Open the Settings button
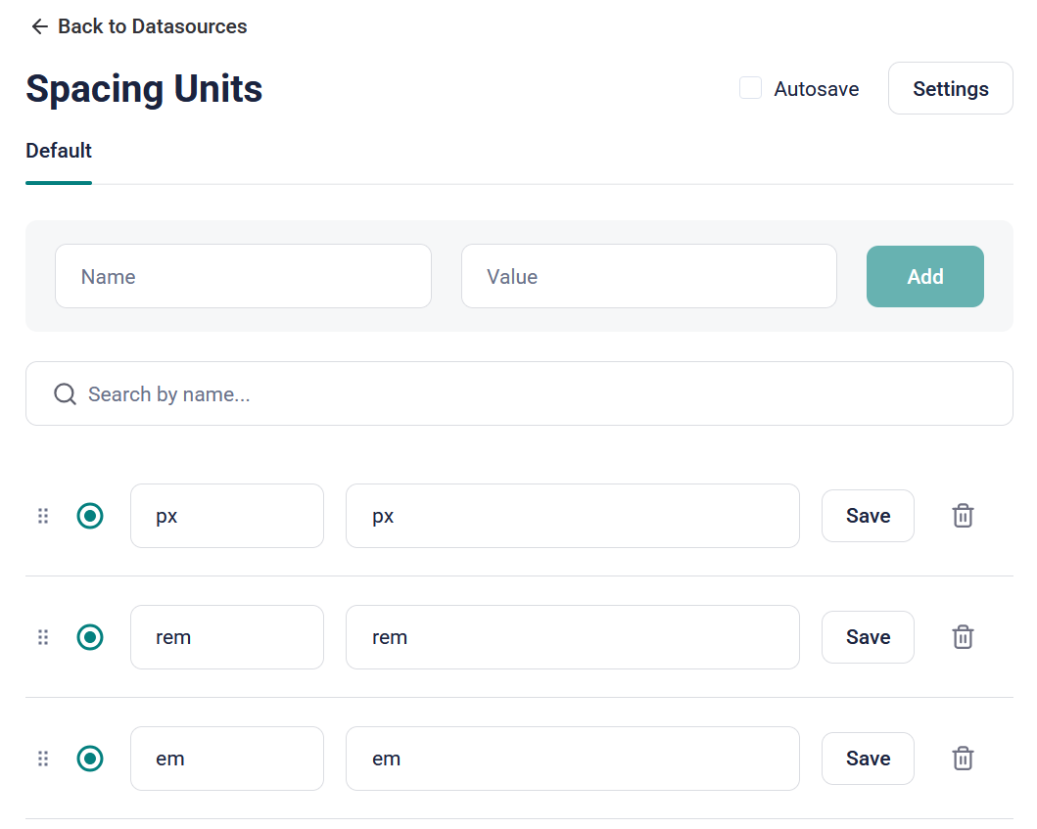This screenshot has width=1037, height=829. pos(950,89)
